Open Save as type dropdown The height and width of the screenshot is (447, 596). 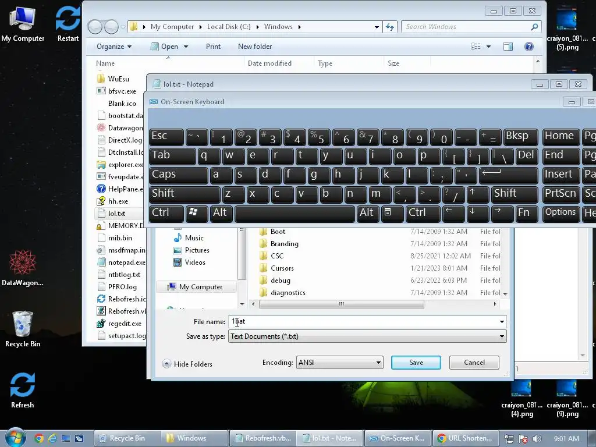(x=367, y=336)
